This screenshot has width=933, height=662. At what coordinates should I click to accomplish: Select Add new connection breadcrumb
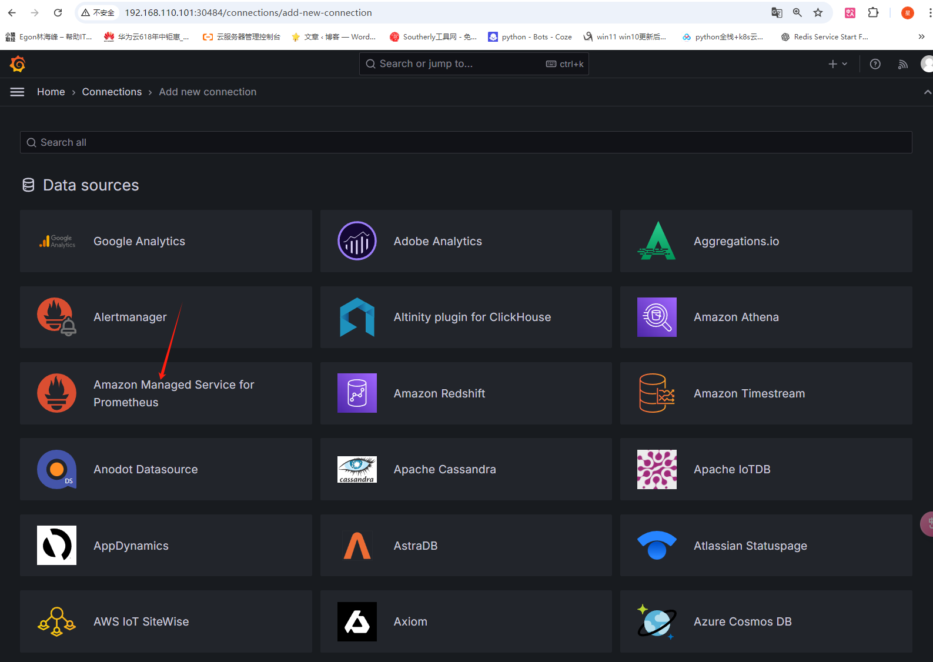click(208, 92)
